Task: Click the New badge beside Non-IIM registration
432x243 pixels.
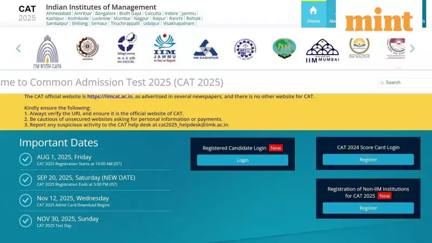Action: 384,196
